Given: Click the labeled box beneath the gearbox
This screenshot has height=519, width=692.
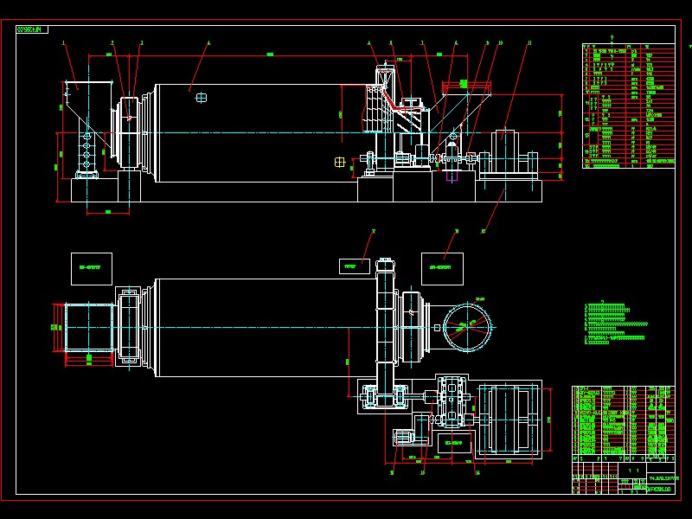Looking at the screenshot, I should point(453,443).
